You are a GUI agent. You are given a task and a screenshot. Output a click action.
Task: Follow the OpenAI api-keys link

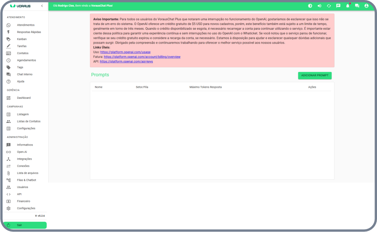click(126, 62)
